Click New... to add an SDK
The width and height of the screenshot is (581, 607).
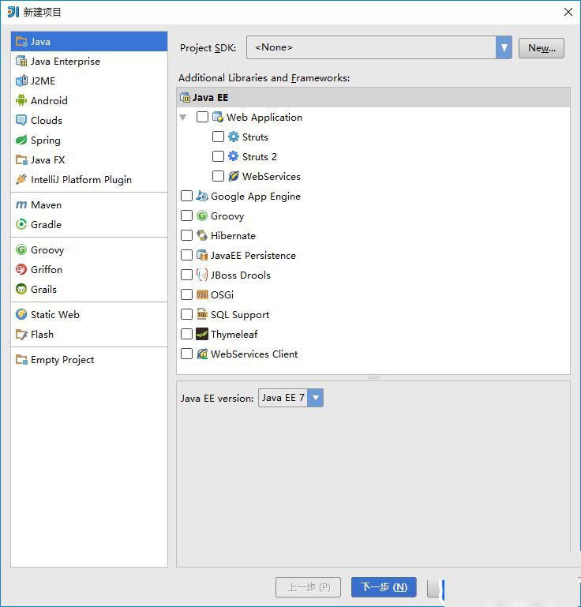coord(541,48)
